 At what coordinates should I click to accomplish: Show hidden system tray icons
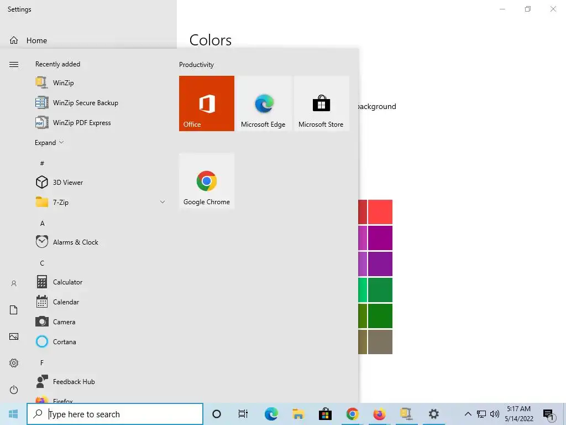468,414
